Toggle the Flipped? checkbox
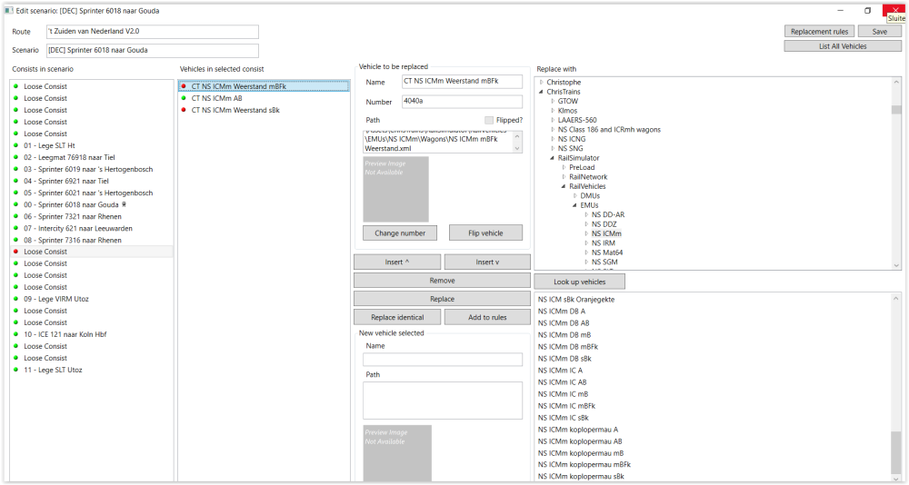This screenshot has height=485, width=909. pos(489,120)
